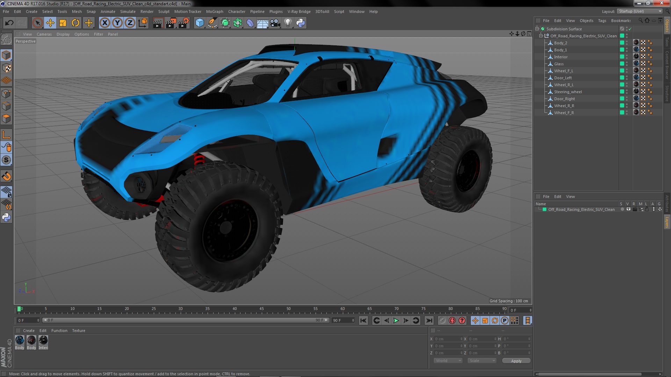
Task: Select Body_2 object in tree
Action: (560, 43)
